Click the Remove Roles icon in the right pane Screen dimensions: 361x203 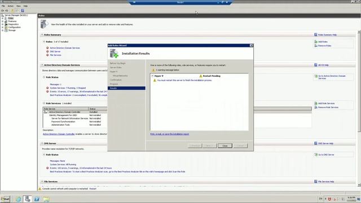click(x=316, y=46)
